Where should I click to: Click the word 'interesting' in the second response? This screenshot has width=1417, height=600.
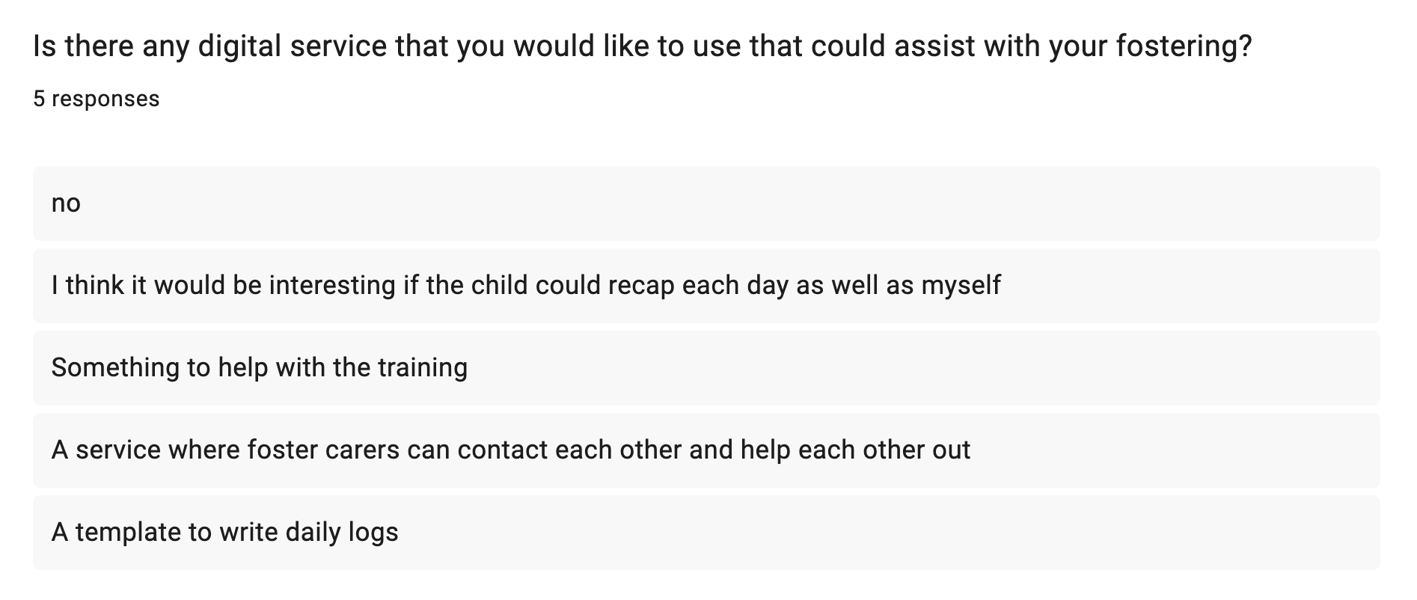(x=332, y=285)
